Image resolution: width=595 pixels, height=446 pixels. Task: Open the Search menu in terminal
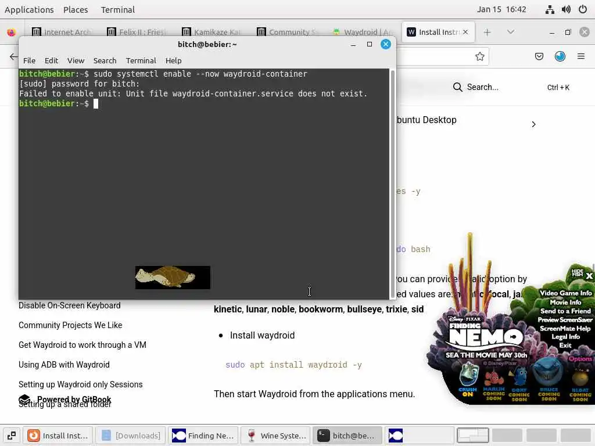point(105,60)
